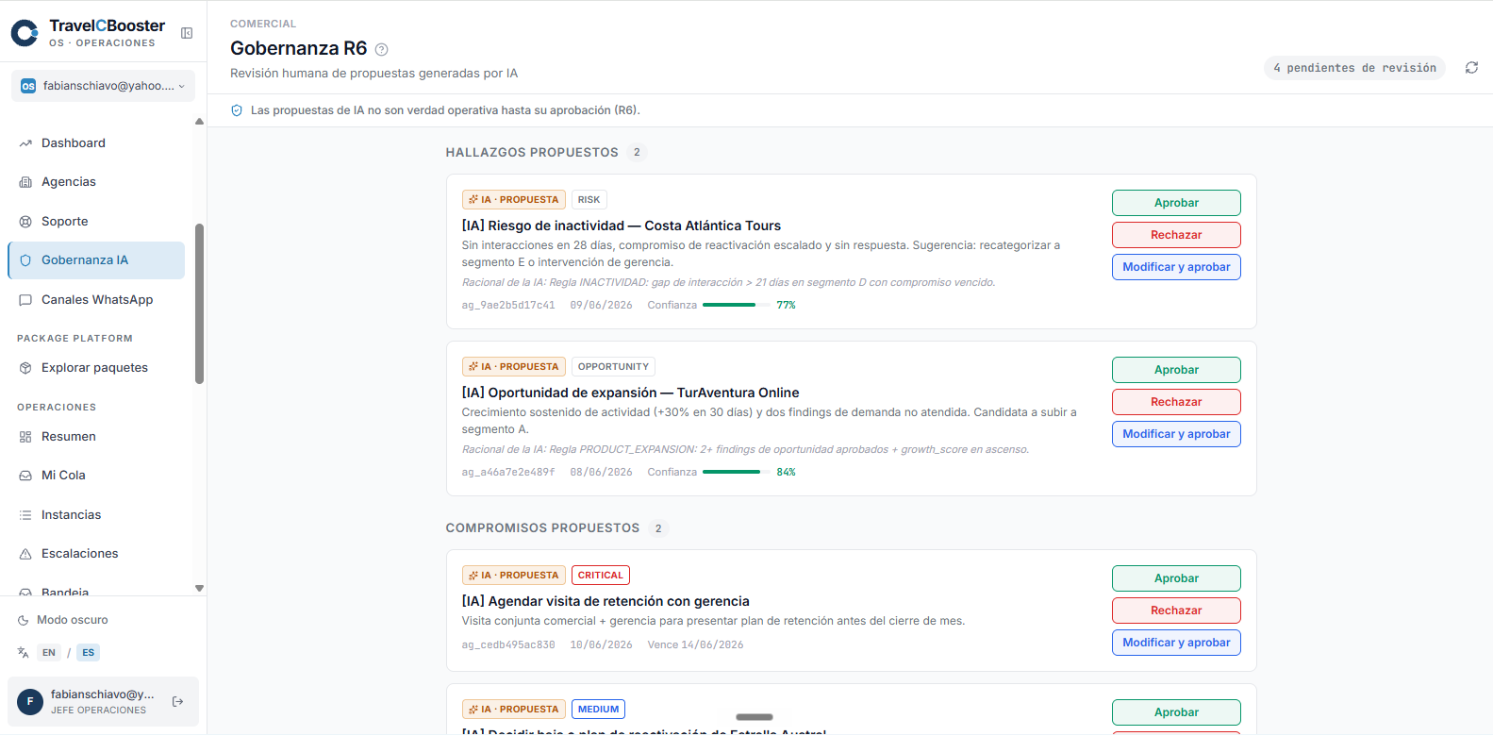Click the Escalaciones warning triangle icon
Viewport: 1493px width, 736px height.
point(25,554)
